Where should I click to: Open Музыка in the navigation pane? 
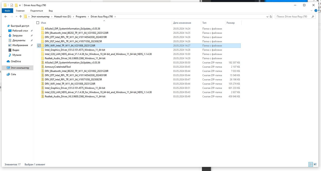tap(15, 55)
